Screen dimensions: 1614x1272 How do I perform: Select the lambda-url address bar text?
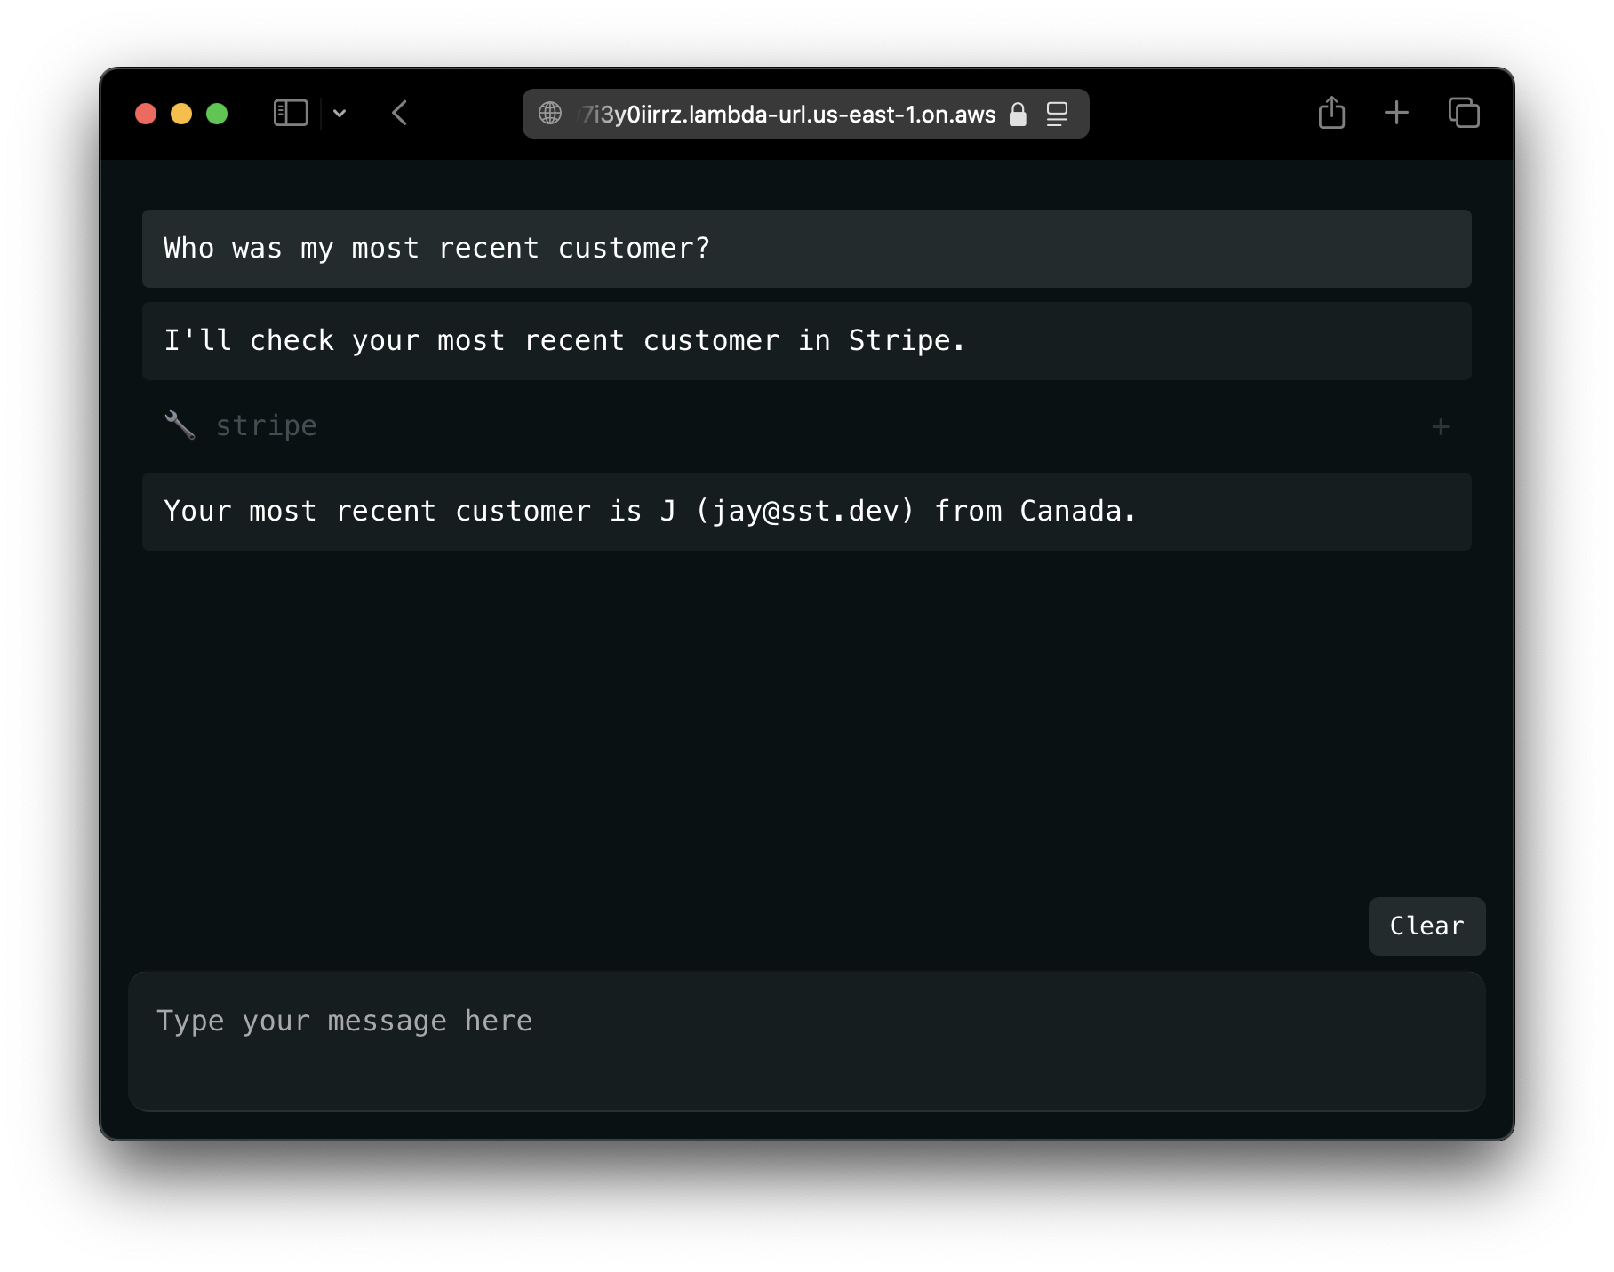pyautogui.click(x=787, y=115)
